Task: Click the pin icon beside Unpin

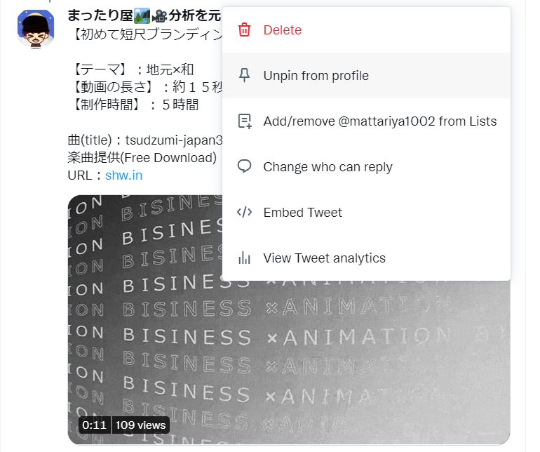Action: (244, 76)
